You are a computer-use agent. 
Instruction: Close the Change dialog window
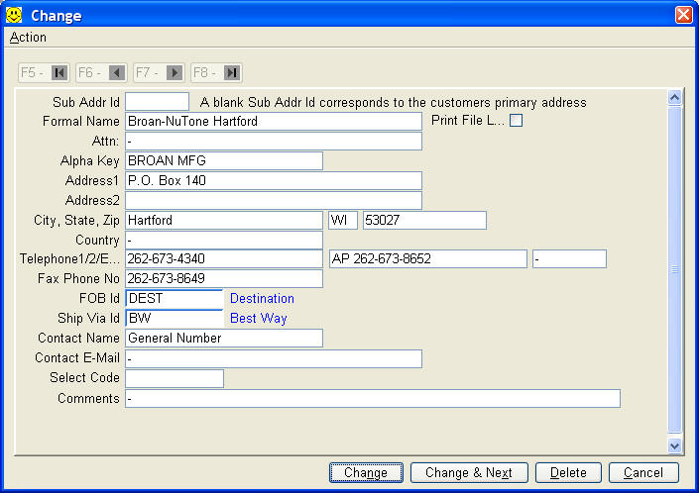[683, 15]
